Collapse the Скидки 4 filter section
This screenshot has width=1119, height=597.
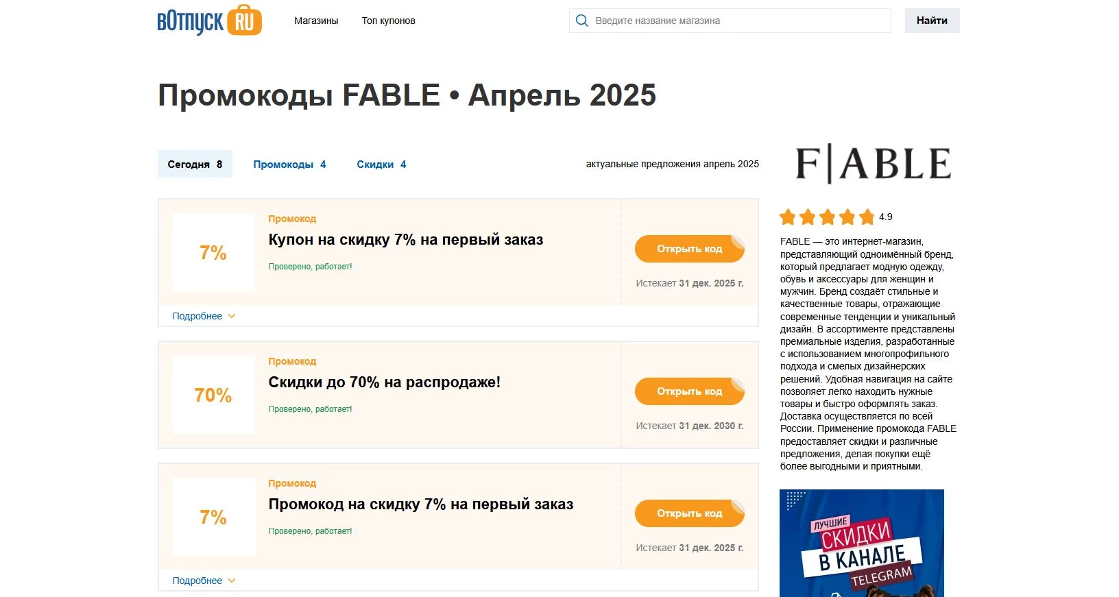coord(381,164)
